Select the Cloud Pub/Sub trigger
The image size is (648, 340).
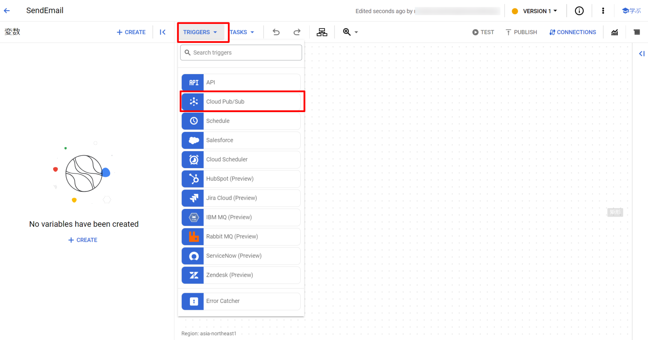click(243, 101)
